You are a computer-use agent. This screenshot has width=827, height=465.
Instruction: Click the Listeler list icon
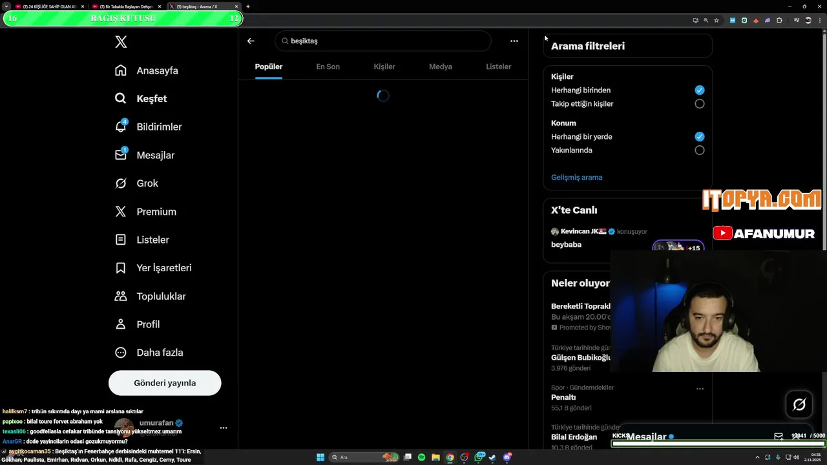pos(121,240)
